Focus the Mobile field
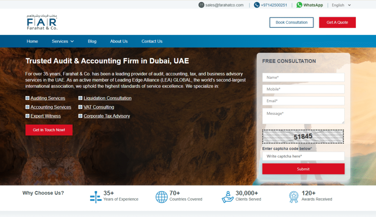Image resolution: width=376 pixels, height=217 pixels. point(303,89)
